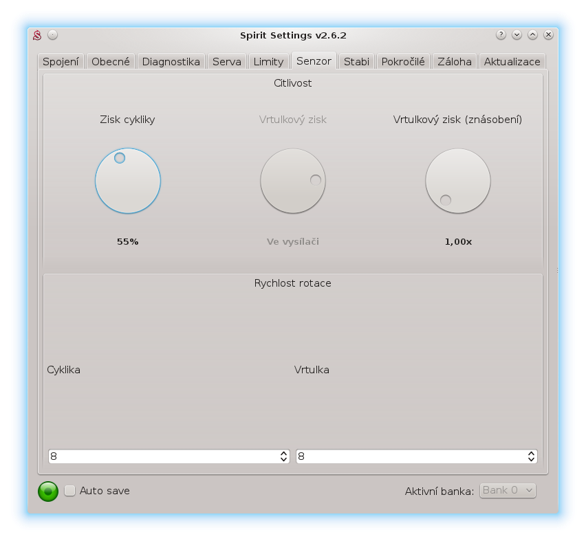Maximize the Spirit Settings window
The width and height of the screenshot is (586, 541).
pos(532,34)
